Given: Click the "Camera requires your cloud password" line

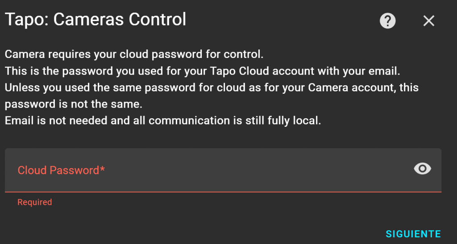Looking at the screenshot, I should [x=134, y=55].
